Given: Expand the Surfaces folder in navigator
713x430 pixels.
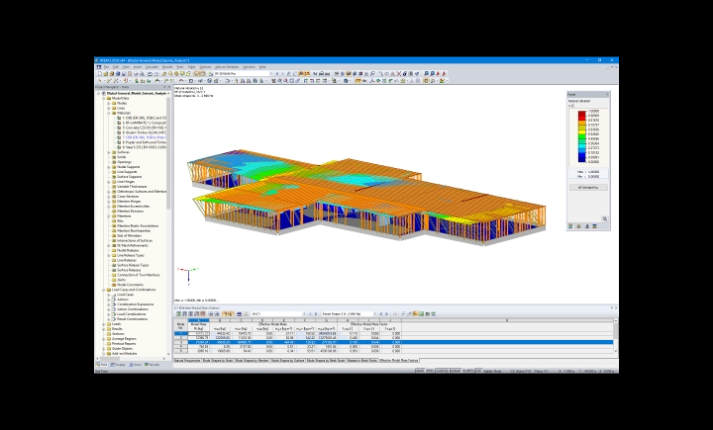Looking at the screenshot, I should coord(109,152).
